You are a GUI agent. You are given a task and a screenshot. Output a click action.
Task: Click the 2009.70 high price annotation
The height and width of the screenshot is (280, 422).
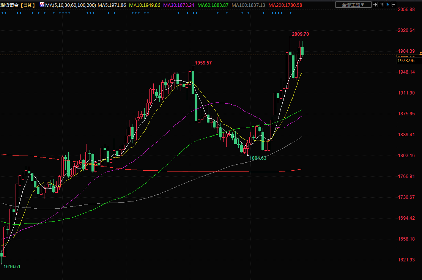[x=300, y=34]
